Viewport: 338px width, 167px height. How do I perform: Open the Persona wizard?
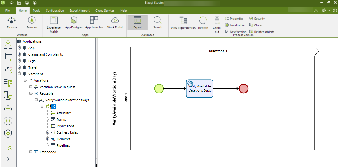(x=32, y=23)
